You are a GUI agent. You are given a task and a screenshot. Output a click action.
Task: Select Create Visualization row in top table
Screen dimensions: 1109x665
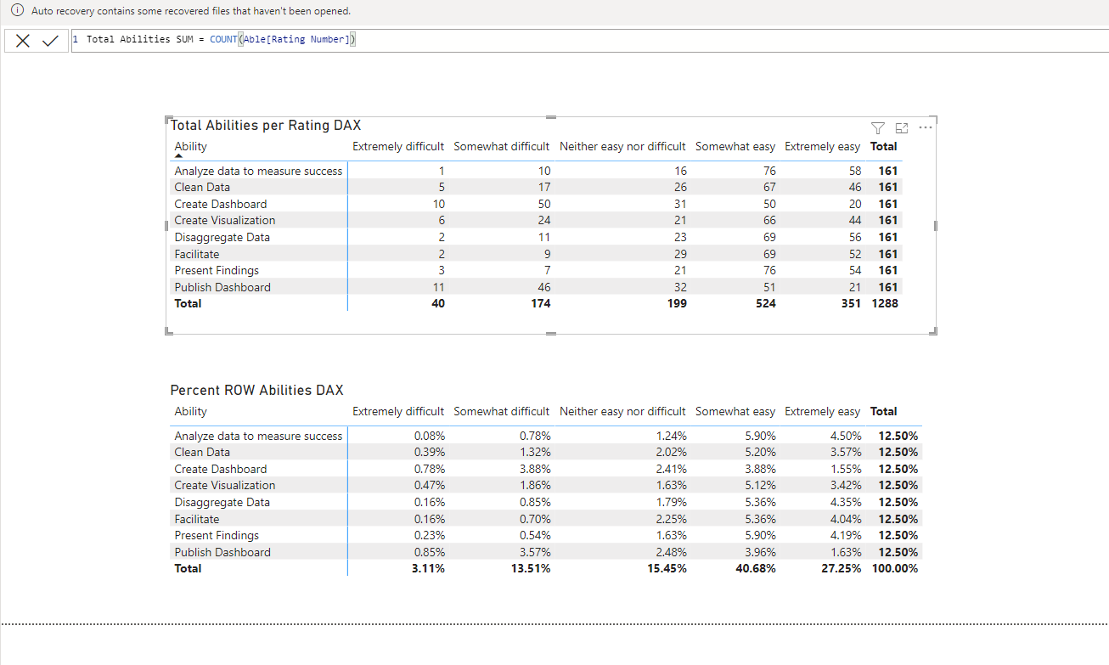click(225, 220)
